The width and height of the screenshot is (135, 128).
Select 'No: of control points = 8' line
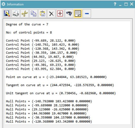pos(29,32)
